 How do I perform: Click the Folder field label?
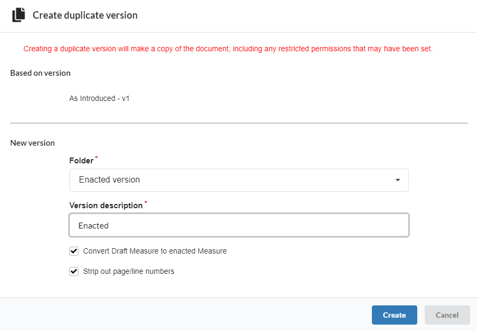click(81, 161)
